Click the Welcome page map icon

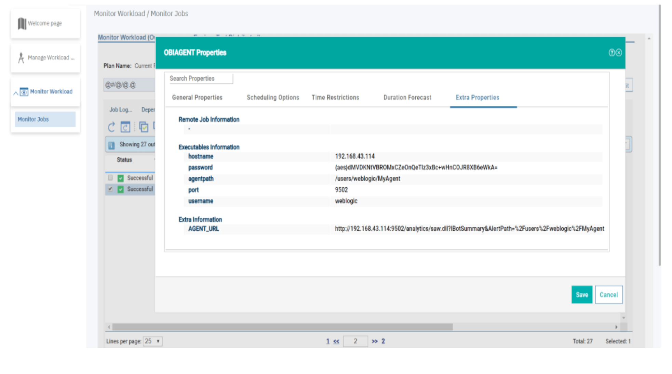tap(22, 24)
